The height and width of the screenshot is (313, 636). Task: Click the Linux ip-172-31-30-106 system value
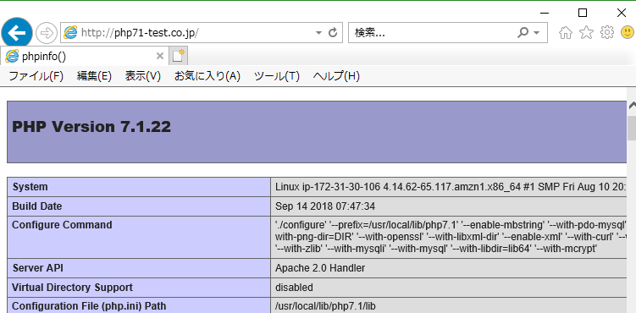click(451, 187)
